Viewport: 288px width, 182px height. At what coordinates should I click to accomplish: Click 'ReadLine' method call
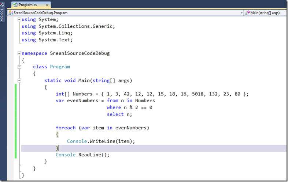(90, 155)
